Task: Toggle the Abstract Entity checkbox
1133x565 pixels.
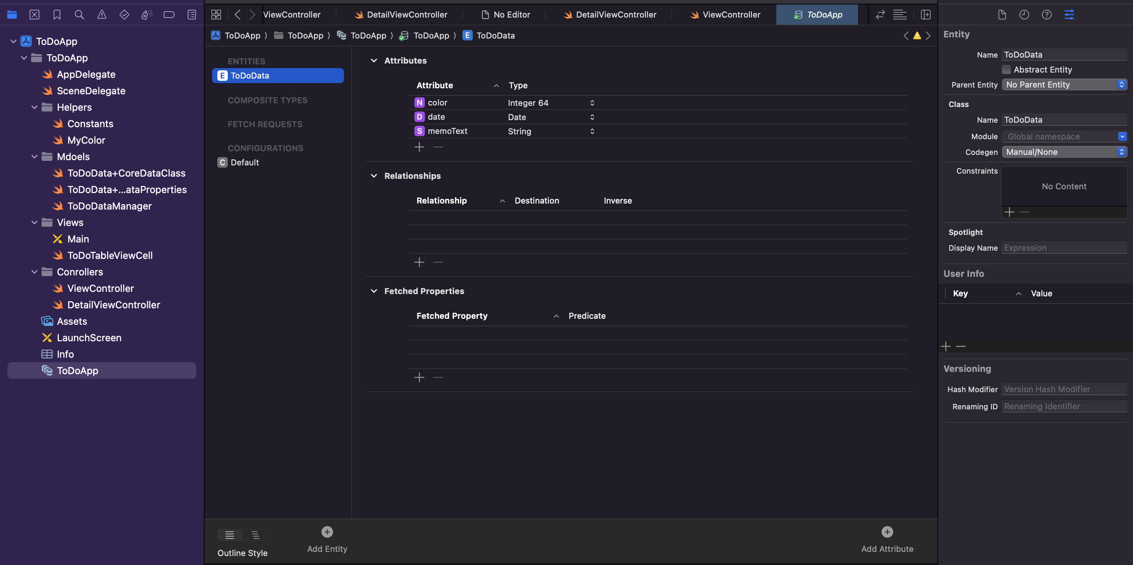Action: click(x=1006, y=70)
